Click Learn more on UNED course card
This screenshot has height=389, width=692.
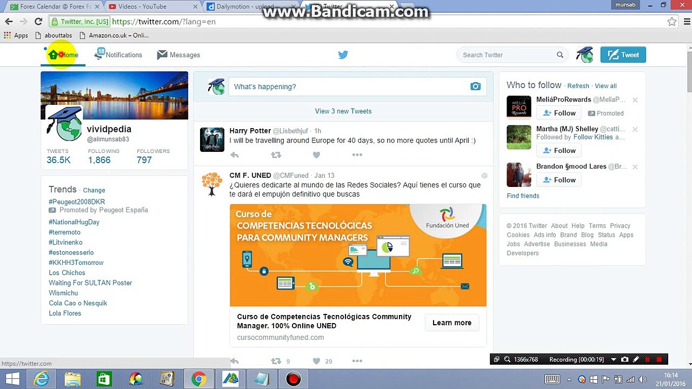pyautogui.click(x=452, y=323)
